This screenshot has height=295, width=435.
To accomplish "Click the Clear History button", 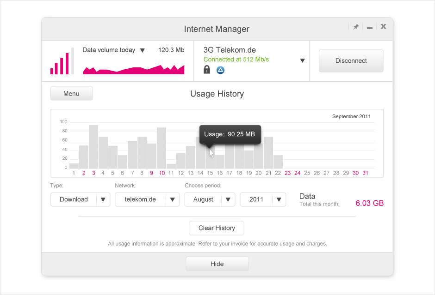I will 217,228.
